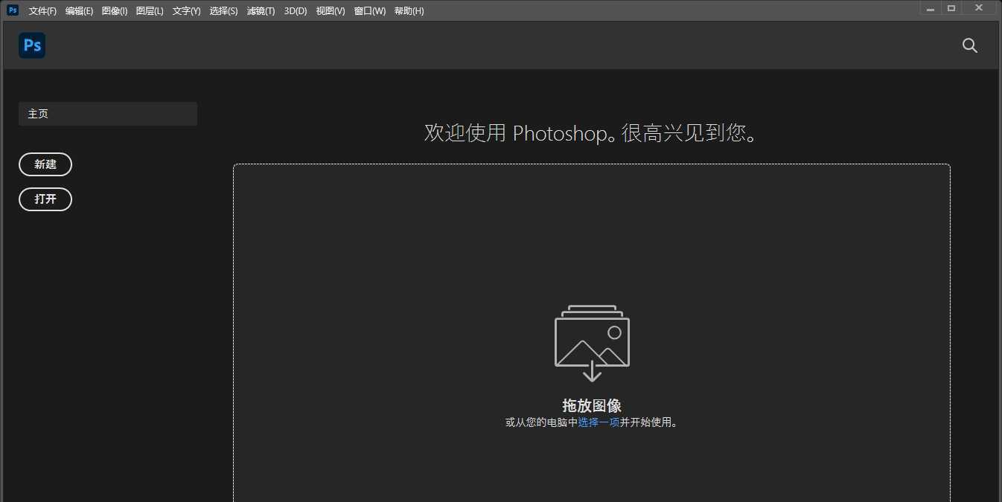The width and height of the screenshot is (1002, 502).
Task: Open the 窗口(W) menu
Action: (369, 10)
